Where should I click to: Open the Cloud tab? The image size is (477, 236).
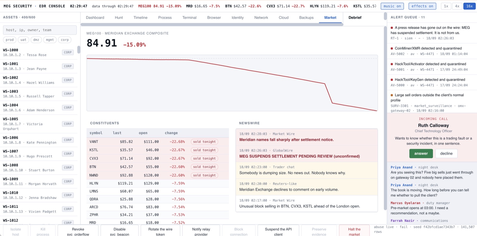pos(284,18)
